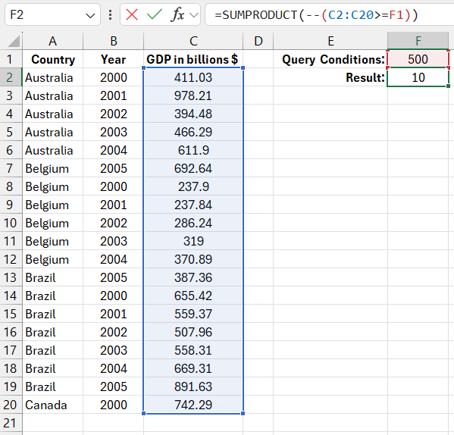
Task: Click the Result: label cell
Action: (x=330, y=77)
